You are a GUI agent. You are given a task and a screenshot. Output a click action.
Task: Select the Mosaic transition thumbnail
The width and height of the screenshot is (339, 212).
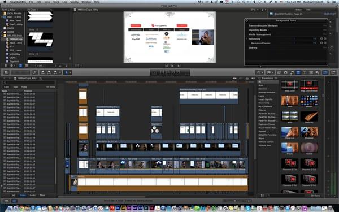click(309, 100)
